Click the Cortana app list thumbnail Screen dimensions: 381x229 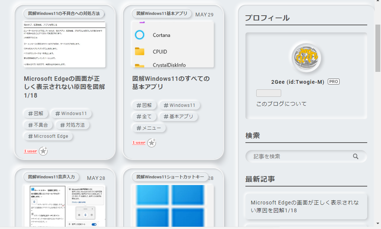click(x=173, y=44)
